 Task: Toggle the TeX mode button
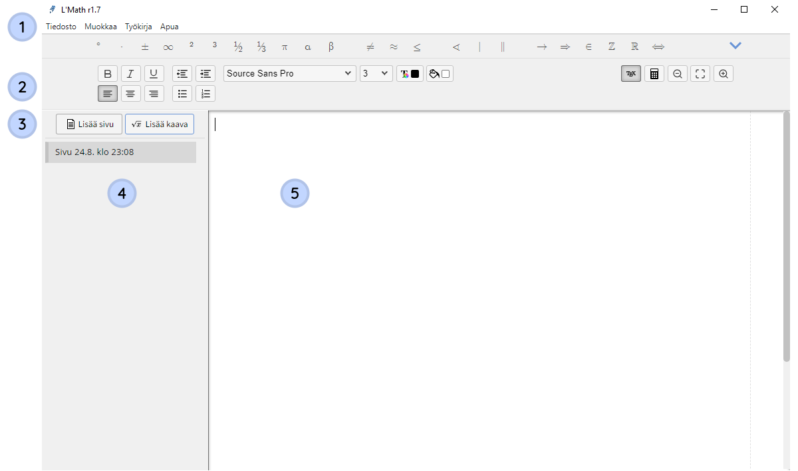click(x=631, y=74)
